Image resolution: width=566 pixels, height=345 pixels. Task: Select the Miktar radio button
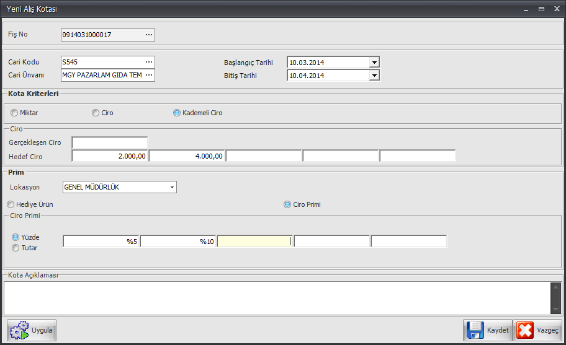pyautogui.click(x=14, y=113)
